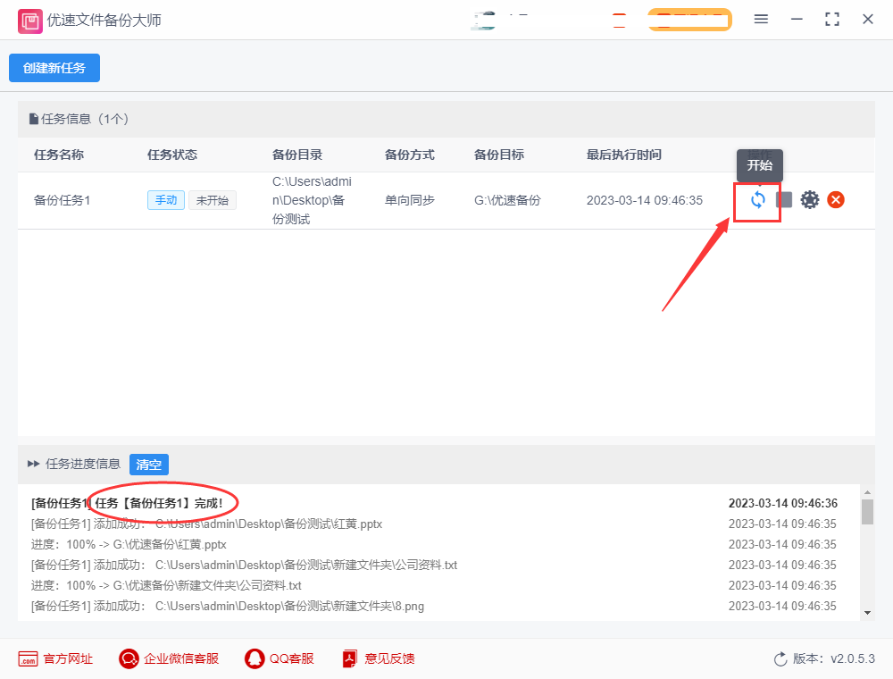Open QQ customer service link
The height and width of the screenshot is (679, 893).
[x=255, y=659]
